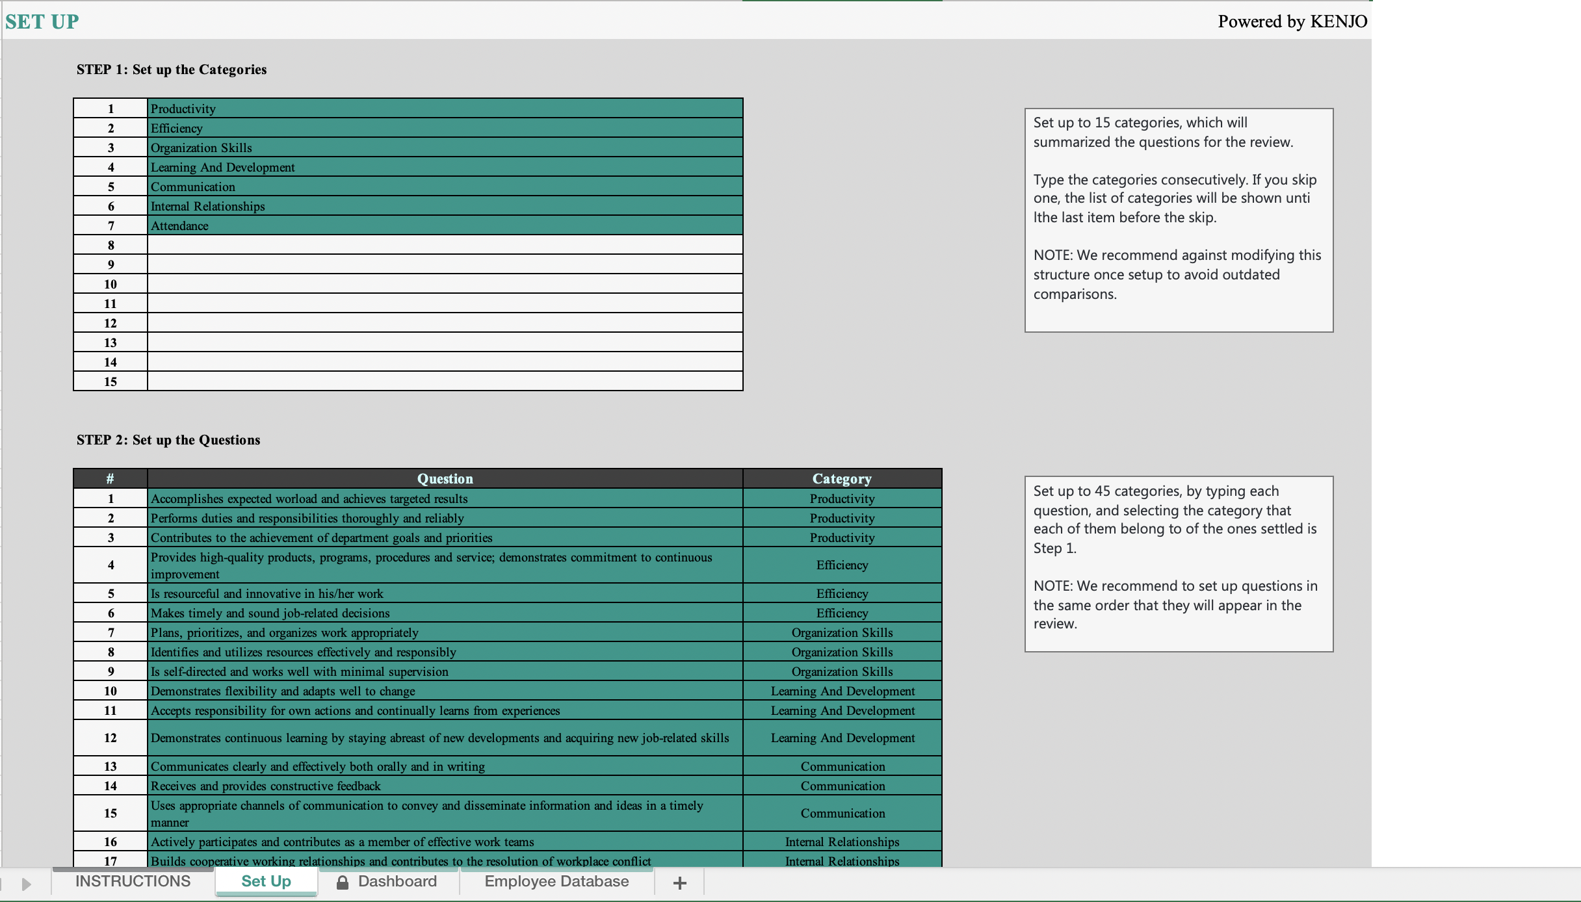Screen dimensions: 1581x902
Task: Click the navigation arrow on left side
Action: [25, 881]
